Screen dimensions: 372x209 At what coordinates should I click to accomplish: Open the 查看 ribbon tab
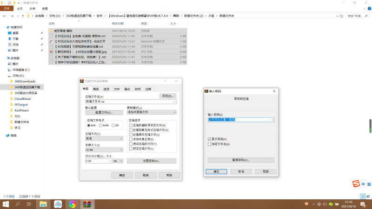(45, 8)
